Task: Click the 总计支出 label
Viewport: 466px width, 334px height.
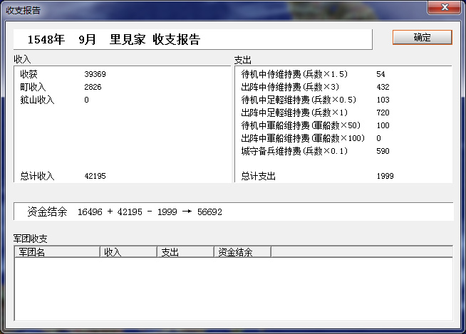Action: [x=258, y=176]
